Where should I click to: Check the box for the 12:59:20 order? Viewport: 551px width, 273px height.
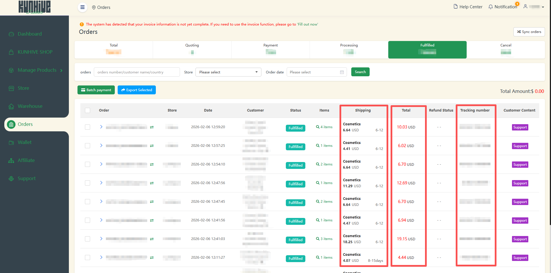[x=88, y=127]
